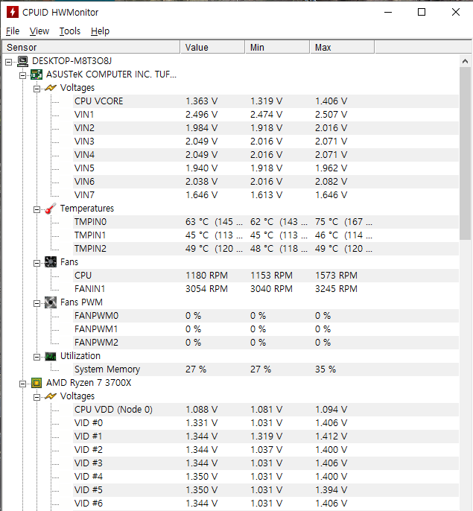Click the Fans category fan icon

coord(51,262)
